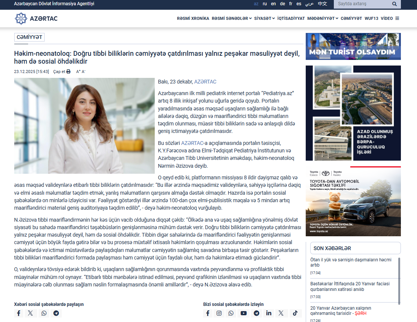Expand the RƏSMİ SƏNƏDLƏR dropdown
The width and height of the screenshot is (417, 322).
[x=231, y=18]
